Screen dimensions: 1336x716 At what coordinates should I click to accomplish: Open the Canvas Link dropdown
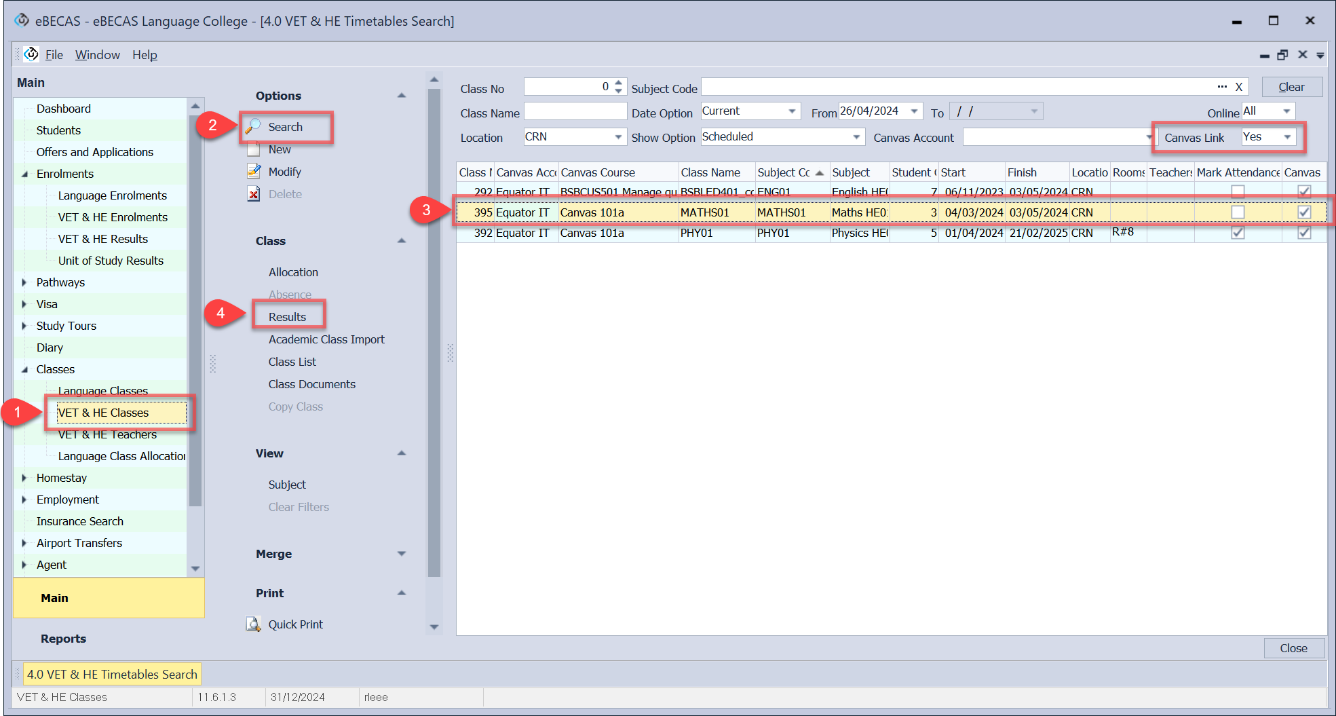click(1286, 137)
